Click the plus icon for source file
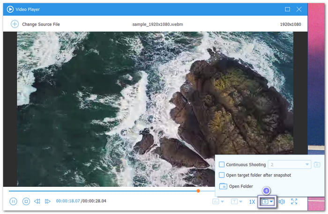328x214 pixels. point(15,24)
